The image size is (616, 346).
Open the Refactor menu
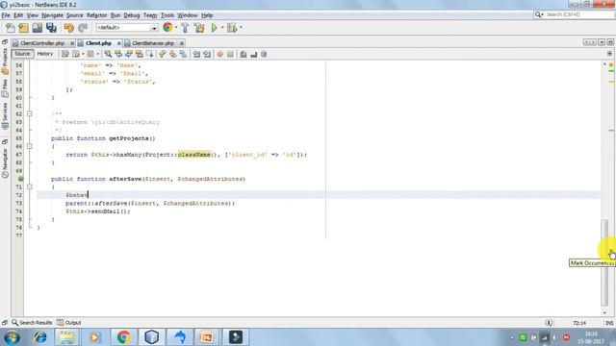[96, 15]
